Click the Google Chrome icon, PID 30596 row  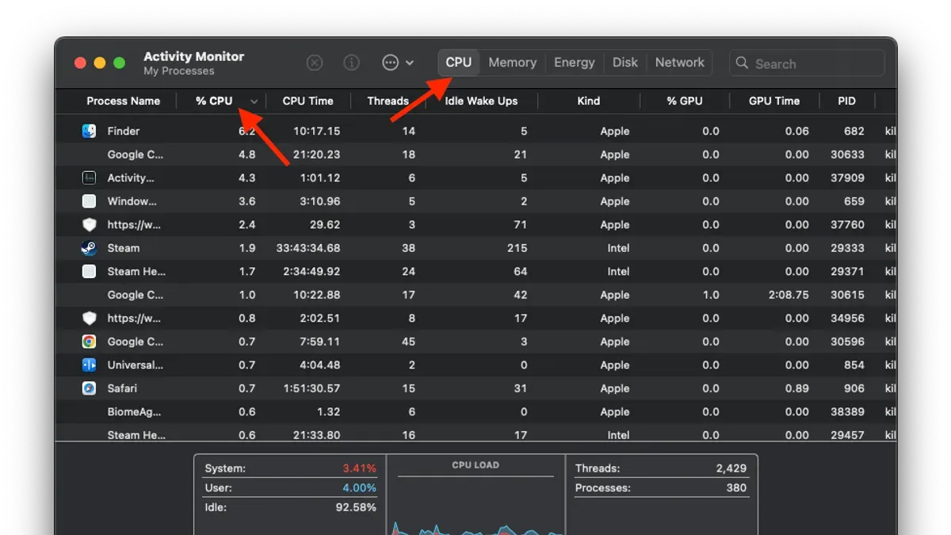pyautogui.click(x=89, y=342)
